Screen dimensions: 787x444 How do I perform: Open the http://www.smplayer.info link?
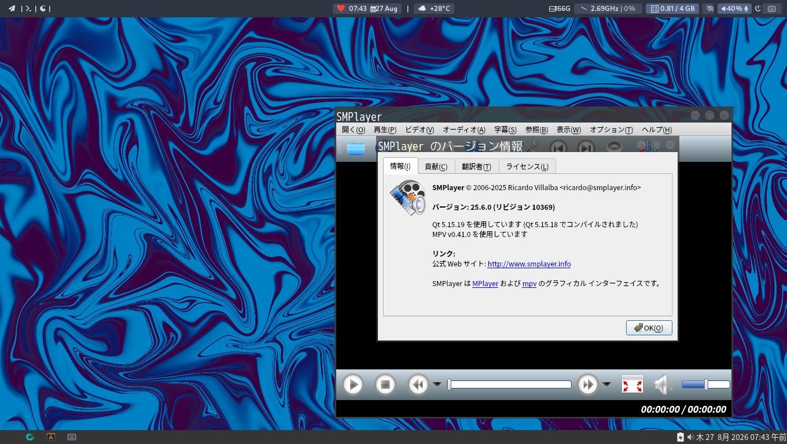(529, 264)
